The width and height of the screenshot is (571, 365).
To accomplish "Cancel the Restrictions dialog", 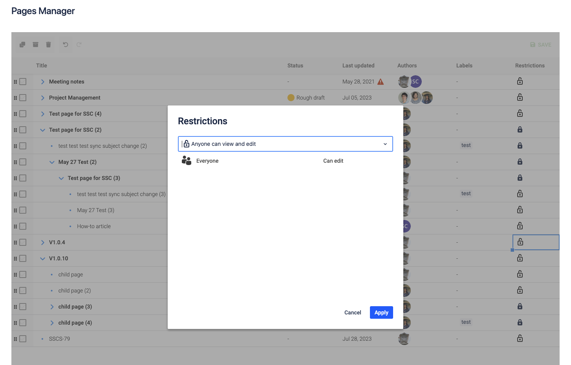I will point(352,312).
